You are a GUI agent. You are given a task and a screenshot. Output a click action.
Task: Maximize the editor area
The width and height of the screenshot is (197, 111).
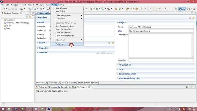click(195, 13)
